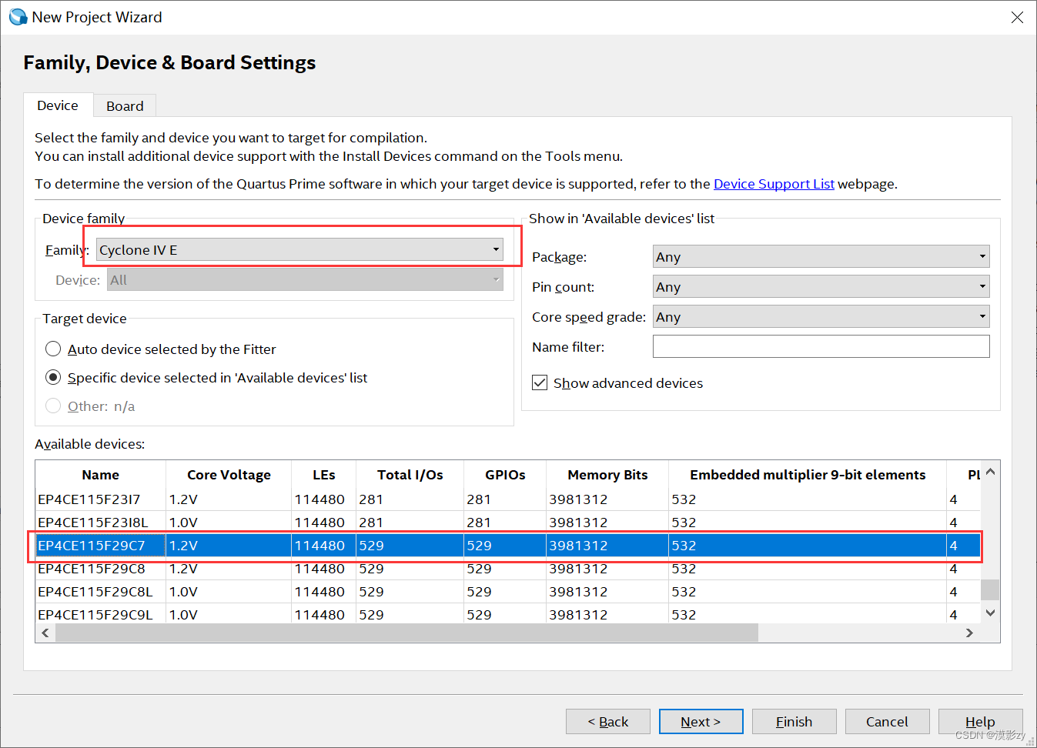Sort by Embedded multiplier 9-bit elements header
Image resolution: width=1037 pixels, height=748 pixels.
808,475
